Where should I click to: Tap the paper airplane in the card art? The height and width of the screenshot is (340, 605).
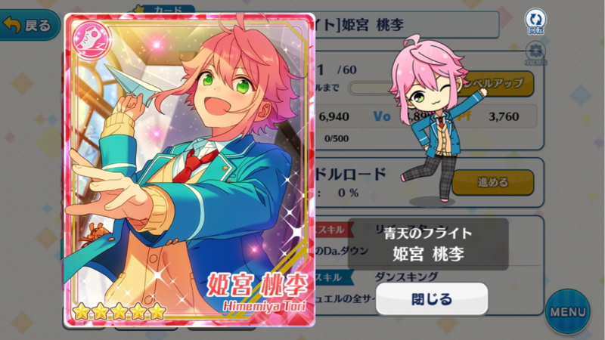pyautogui.click(x=135, y=85)
